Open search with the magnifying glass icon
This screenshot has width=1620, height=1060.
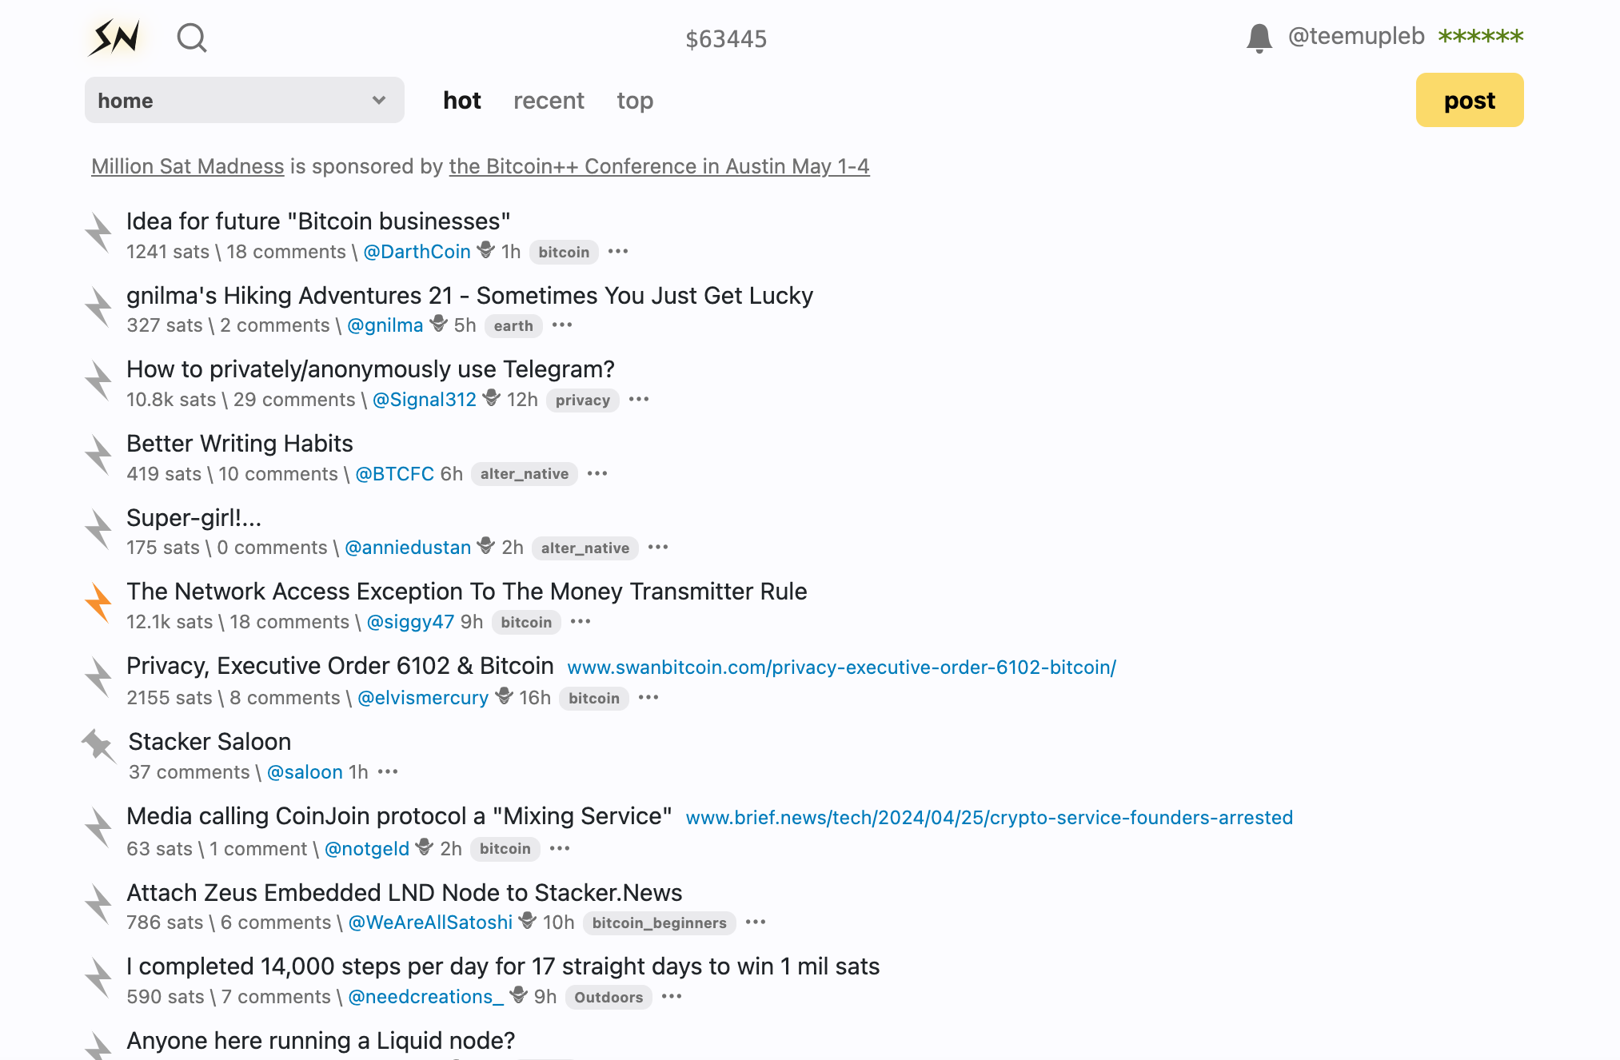[192, 38]
